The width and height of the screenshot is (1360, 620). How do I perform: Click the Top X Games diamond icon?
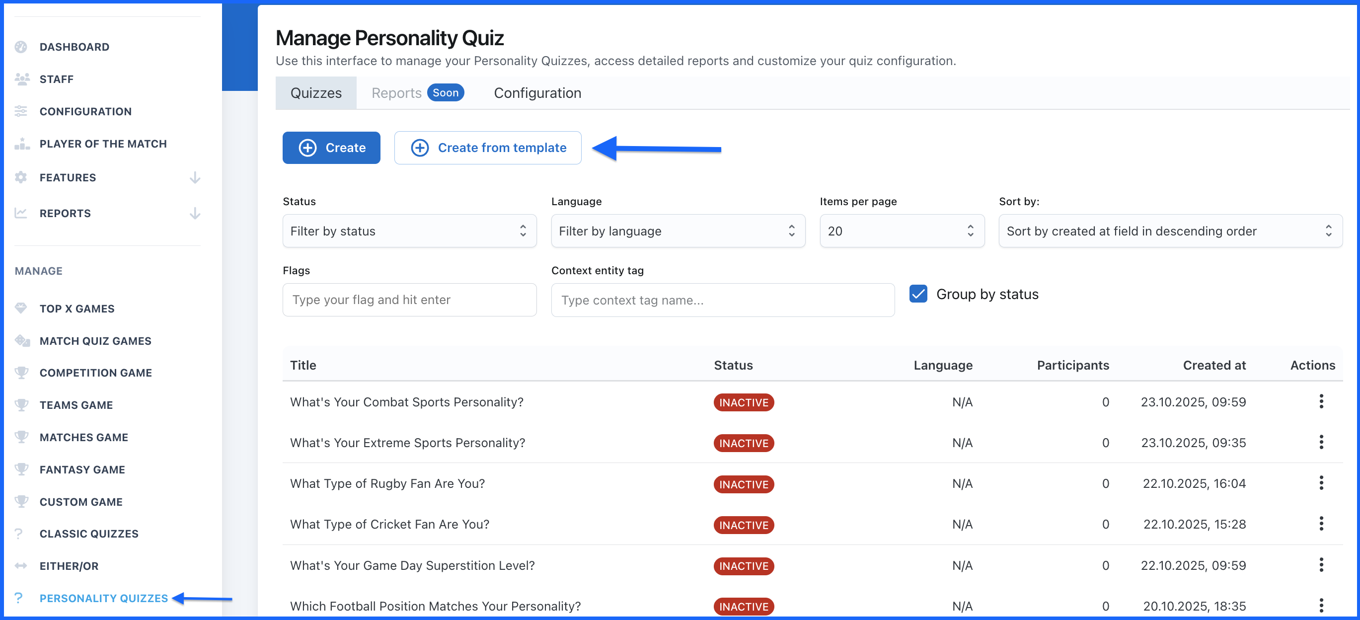(21, 309)
